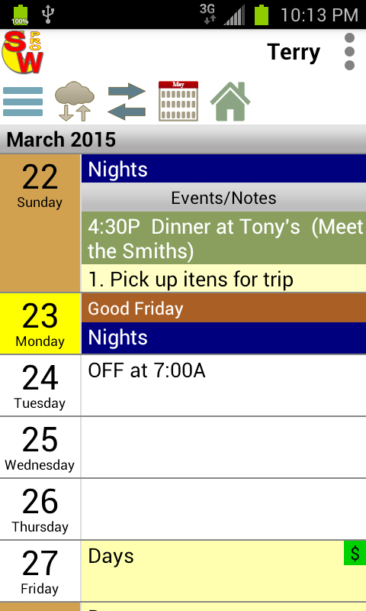Select the Good Friday holiday bar
The height and width of the screenshot is (611, 366).
[x=223, y=309]
